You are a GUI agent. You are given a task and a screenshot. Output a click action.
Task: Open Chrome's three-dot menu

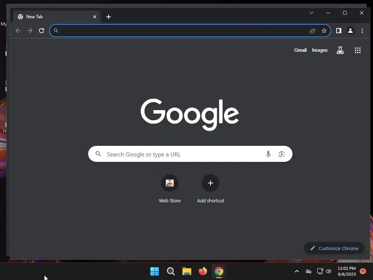click(362, 31)
